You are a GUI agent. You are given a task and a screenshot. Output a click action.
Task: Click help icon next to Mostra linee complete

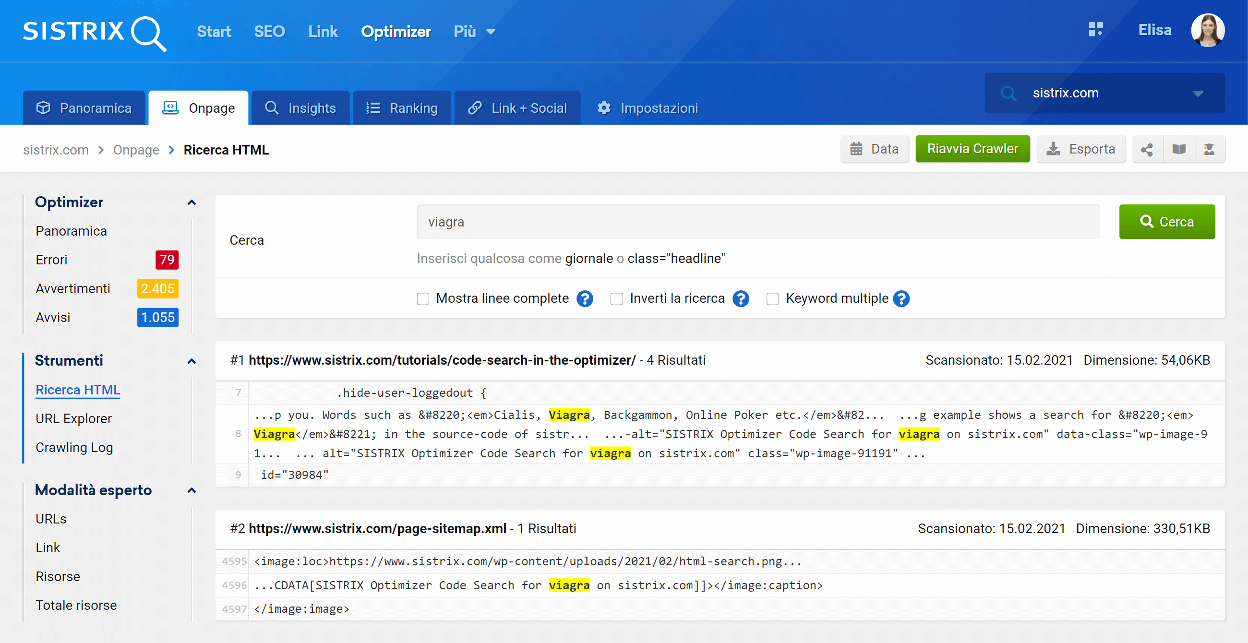(585, 299)
